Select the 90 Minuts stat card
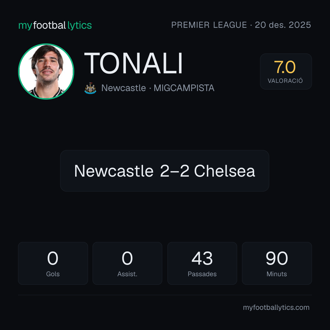The width and height of the screenshot is (330, 330). [x=277, y=263]
